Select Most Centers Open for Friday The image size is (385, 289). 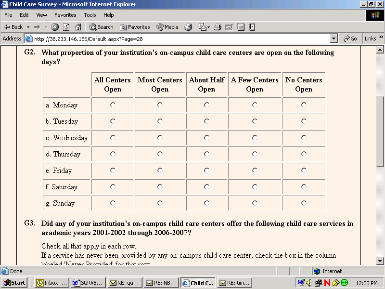pyautogui.click(x=160, y=171)
